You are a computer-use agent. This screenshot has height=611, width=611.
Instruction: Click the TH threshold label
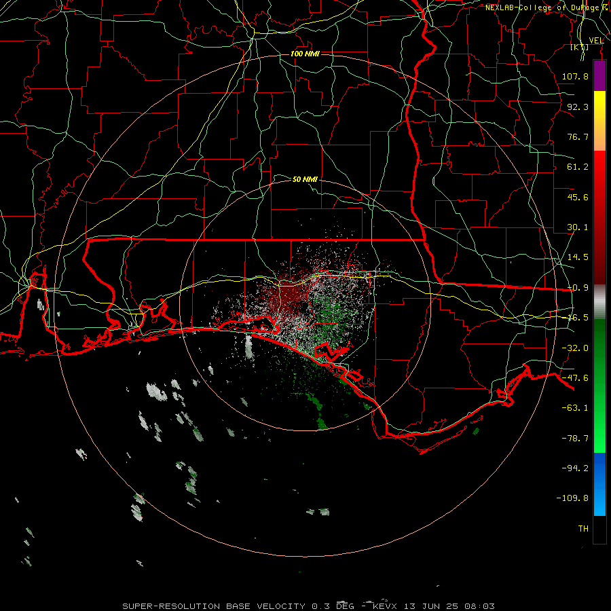click(x=583, y=529)
